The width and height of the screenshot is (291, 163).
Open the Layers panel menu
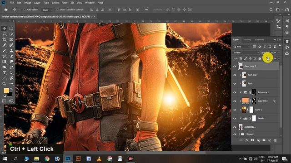point(280,39)
